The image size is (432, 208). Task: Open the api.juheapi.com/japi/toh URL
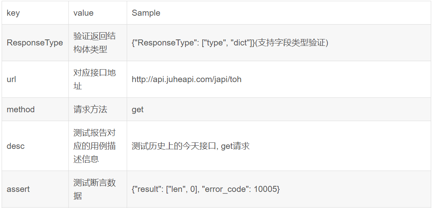point(187,79)
